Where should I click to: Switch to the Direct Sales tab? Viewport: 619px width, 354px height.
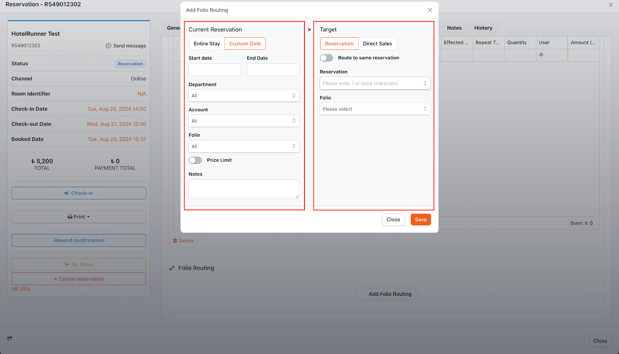[377, 44]
